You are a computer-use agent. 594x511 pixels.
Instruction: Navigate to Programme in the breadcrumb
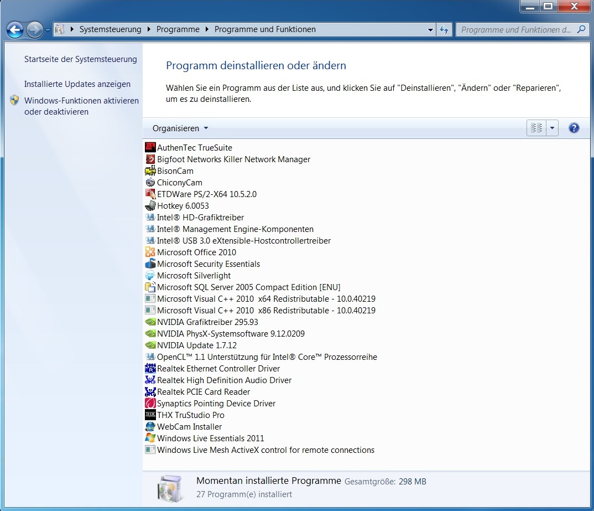point(178,29)
